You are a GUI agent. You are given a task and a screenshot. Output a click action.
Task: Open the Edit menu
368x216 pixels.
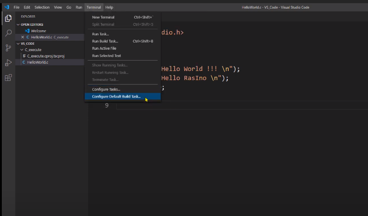(x=27, y=7)
